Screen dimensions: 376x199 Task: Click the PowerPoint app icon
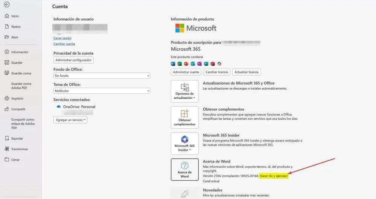pyautogui.click(x=186, y=64)
